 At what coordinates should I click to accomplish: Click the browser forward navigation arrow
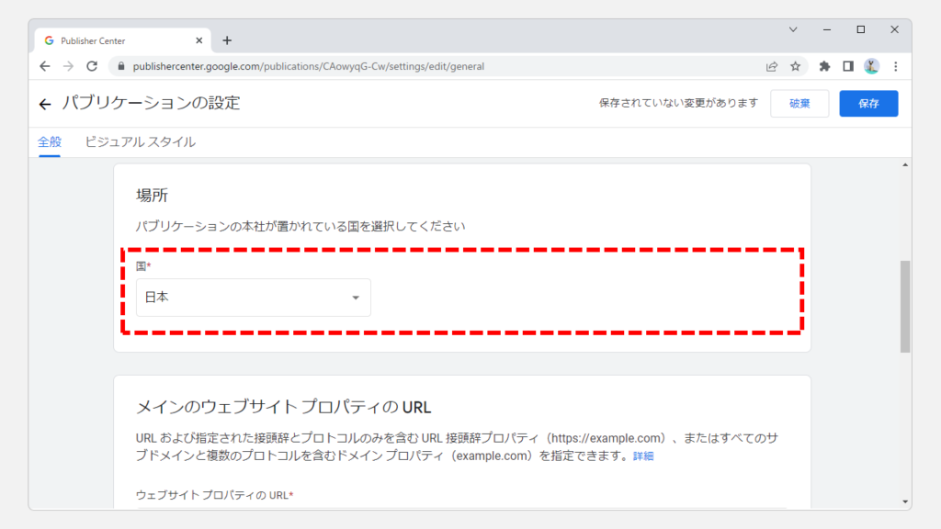68,66
